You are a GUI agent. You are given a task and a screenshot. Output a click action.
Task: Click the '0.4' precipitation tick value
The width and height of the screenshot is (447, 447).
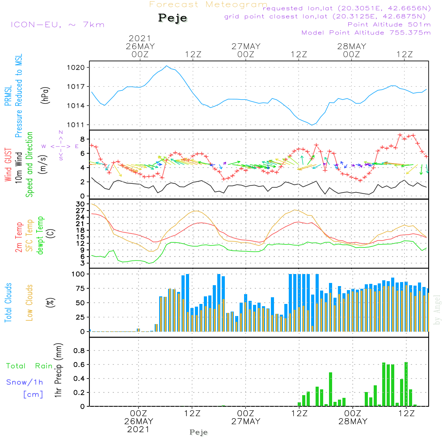click(x=79, y=379)
